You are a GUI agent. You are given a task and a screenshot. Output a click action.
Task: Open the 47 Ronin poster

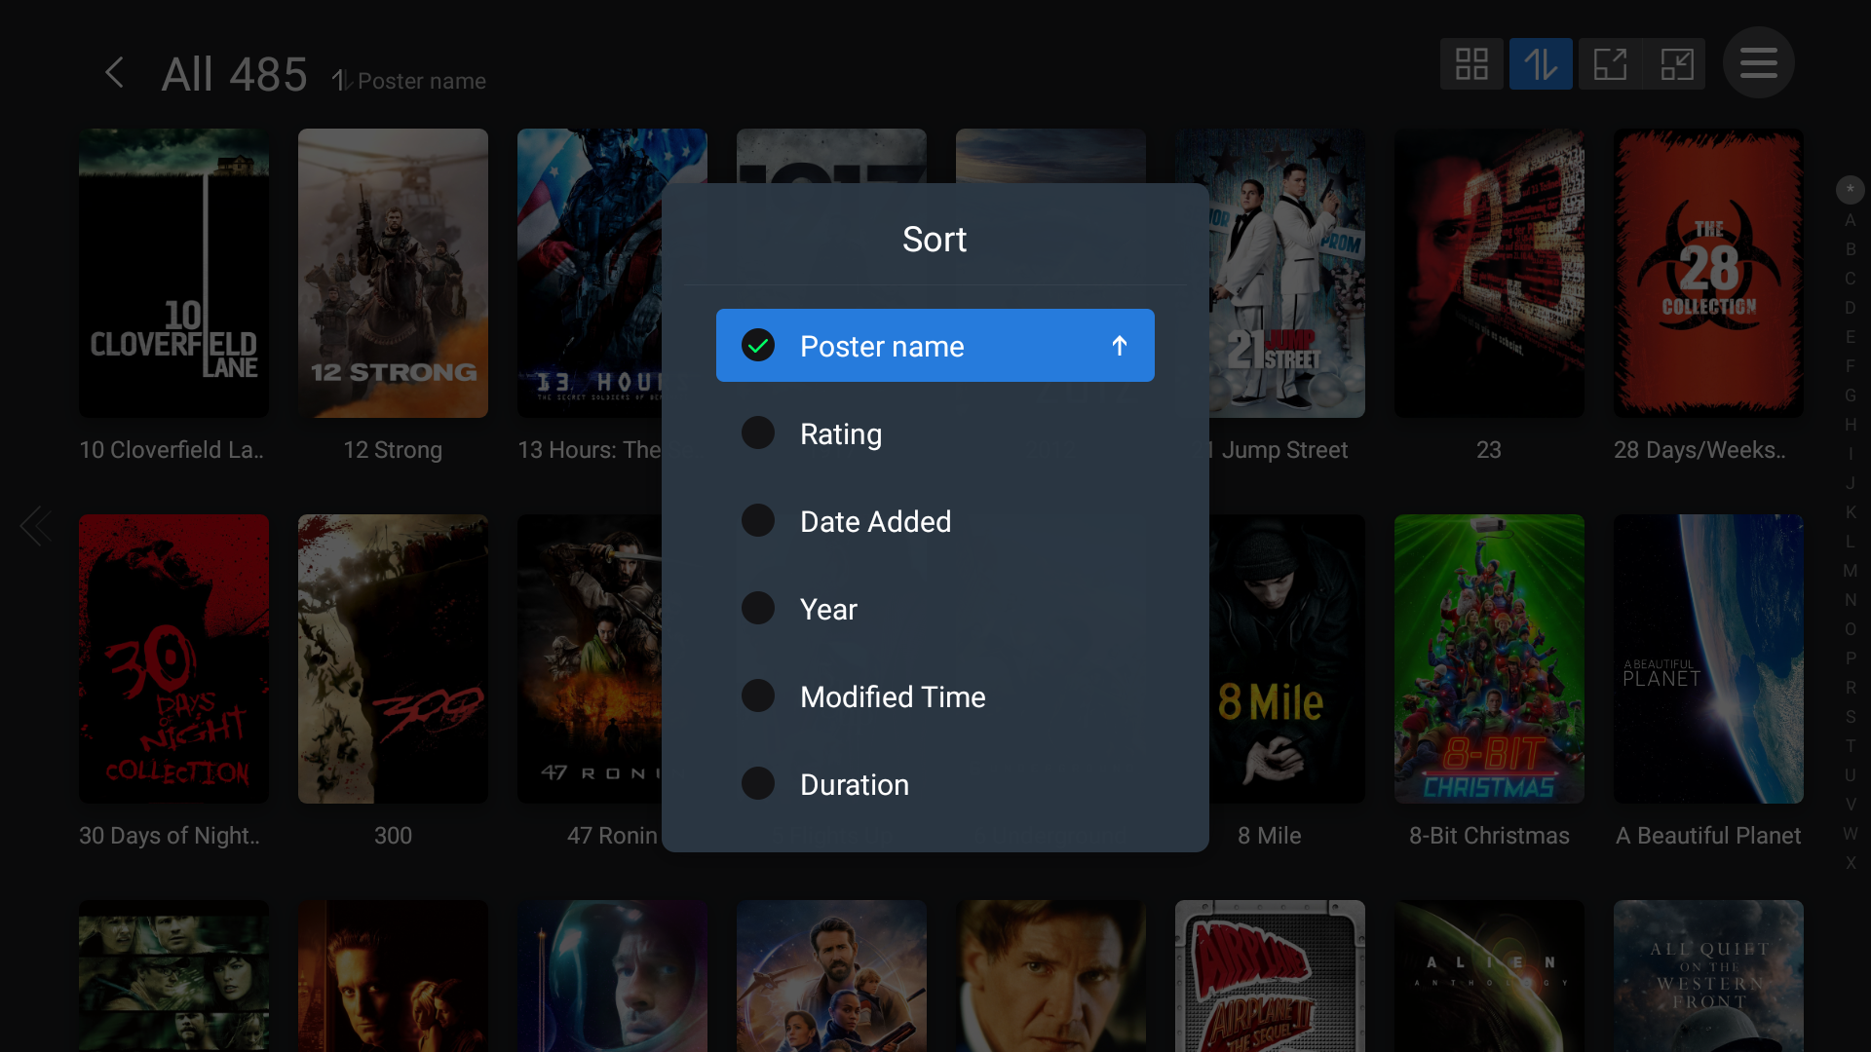coord(590,658)
